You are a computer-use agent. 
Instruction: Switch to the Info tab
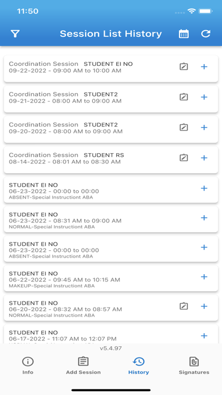point(28,365)
